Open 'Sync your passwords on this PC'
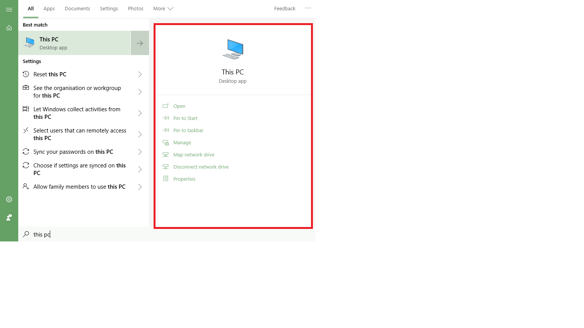This screenshot has height=328, width=584. tap(84, 152)
